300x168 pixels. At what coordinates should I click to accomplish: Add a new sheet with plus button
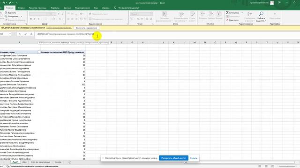(70, 162)
